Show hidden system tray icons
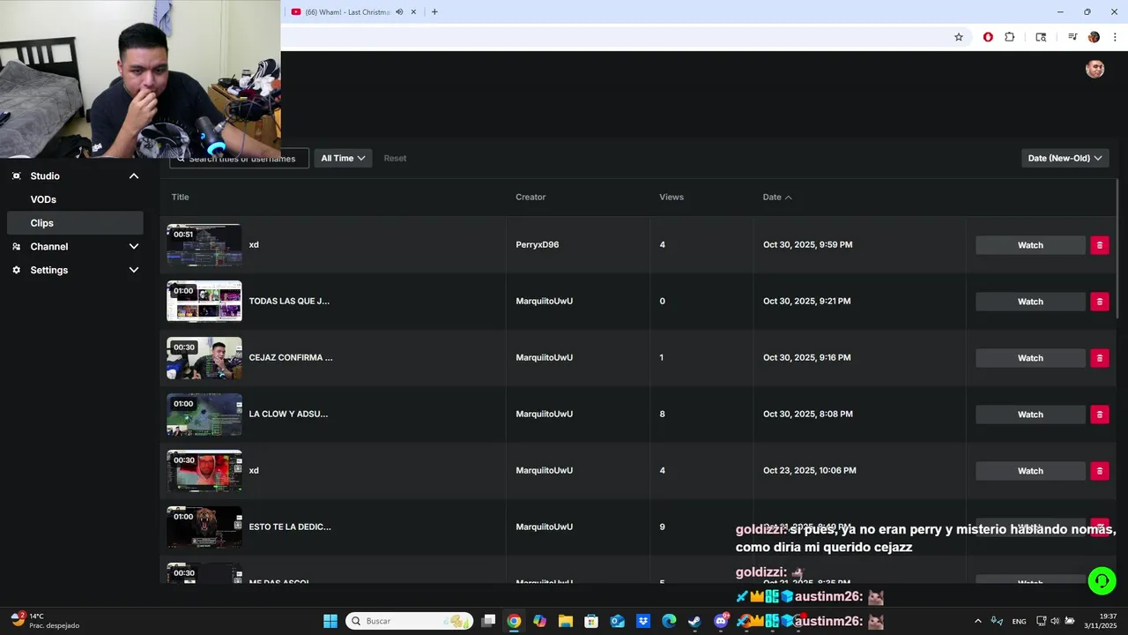 pos(977,621)
